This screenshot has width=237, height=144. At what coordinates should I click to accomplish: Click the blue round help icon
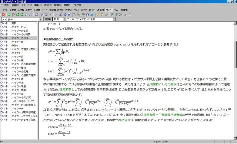point(69,14)
